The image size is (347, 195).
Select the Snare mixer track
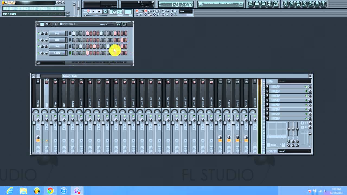[x=73, y=93]
